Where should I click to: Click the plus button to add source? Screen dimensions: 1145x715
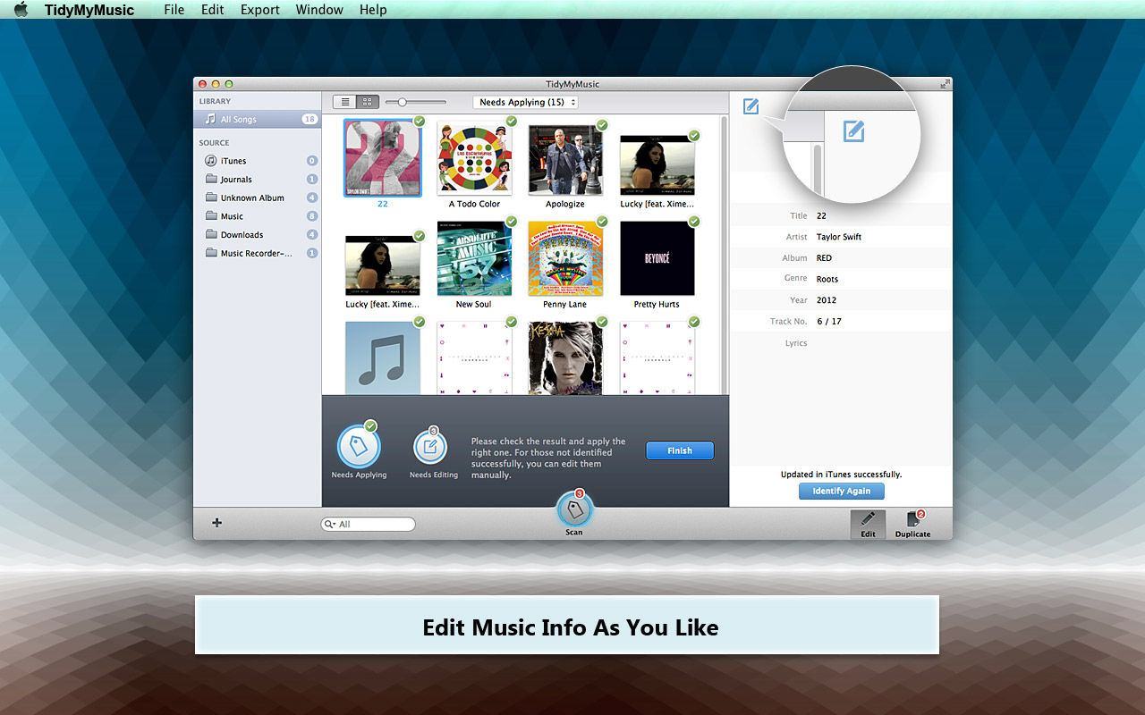pos(216,523)
